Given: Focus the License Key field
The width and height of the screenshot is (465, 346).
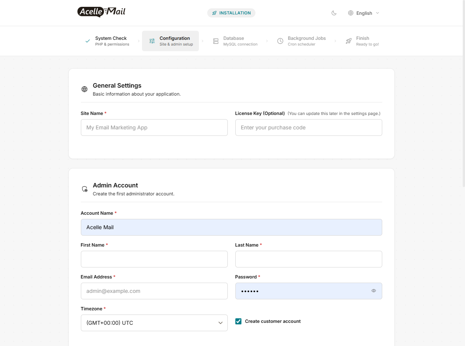Looking at the screenshot, I should (309, 127).
